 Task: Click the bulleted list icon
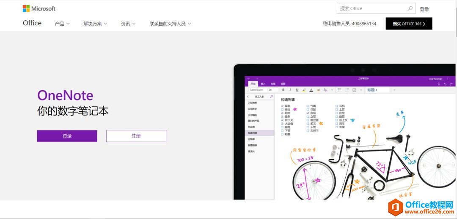pos(339,90)
